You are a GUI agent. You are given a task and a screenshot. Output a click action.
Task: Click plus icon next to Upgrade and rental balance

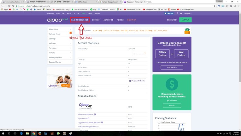(102, 122)
